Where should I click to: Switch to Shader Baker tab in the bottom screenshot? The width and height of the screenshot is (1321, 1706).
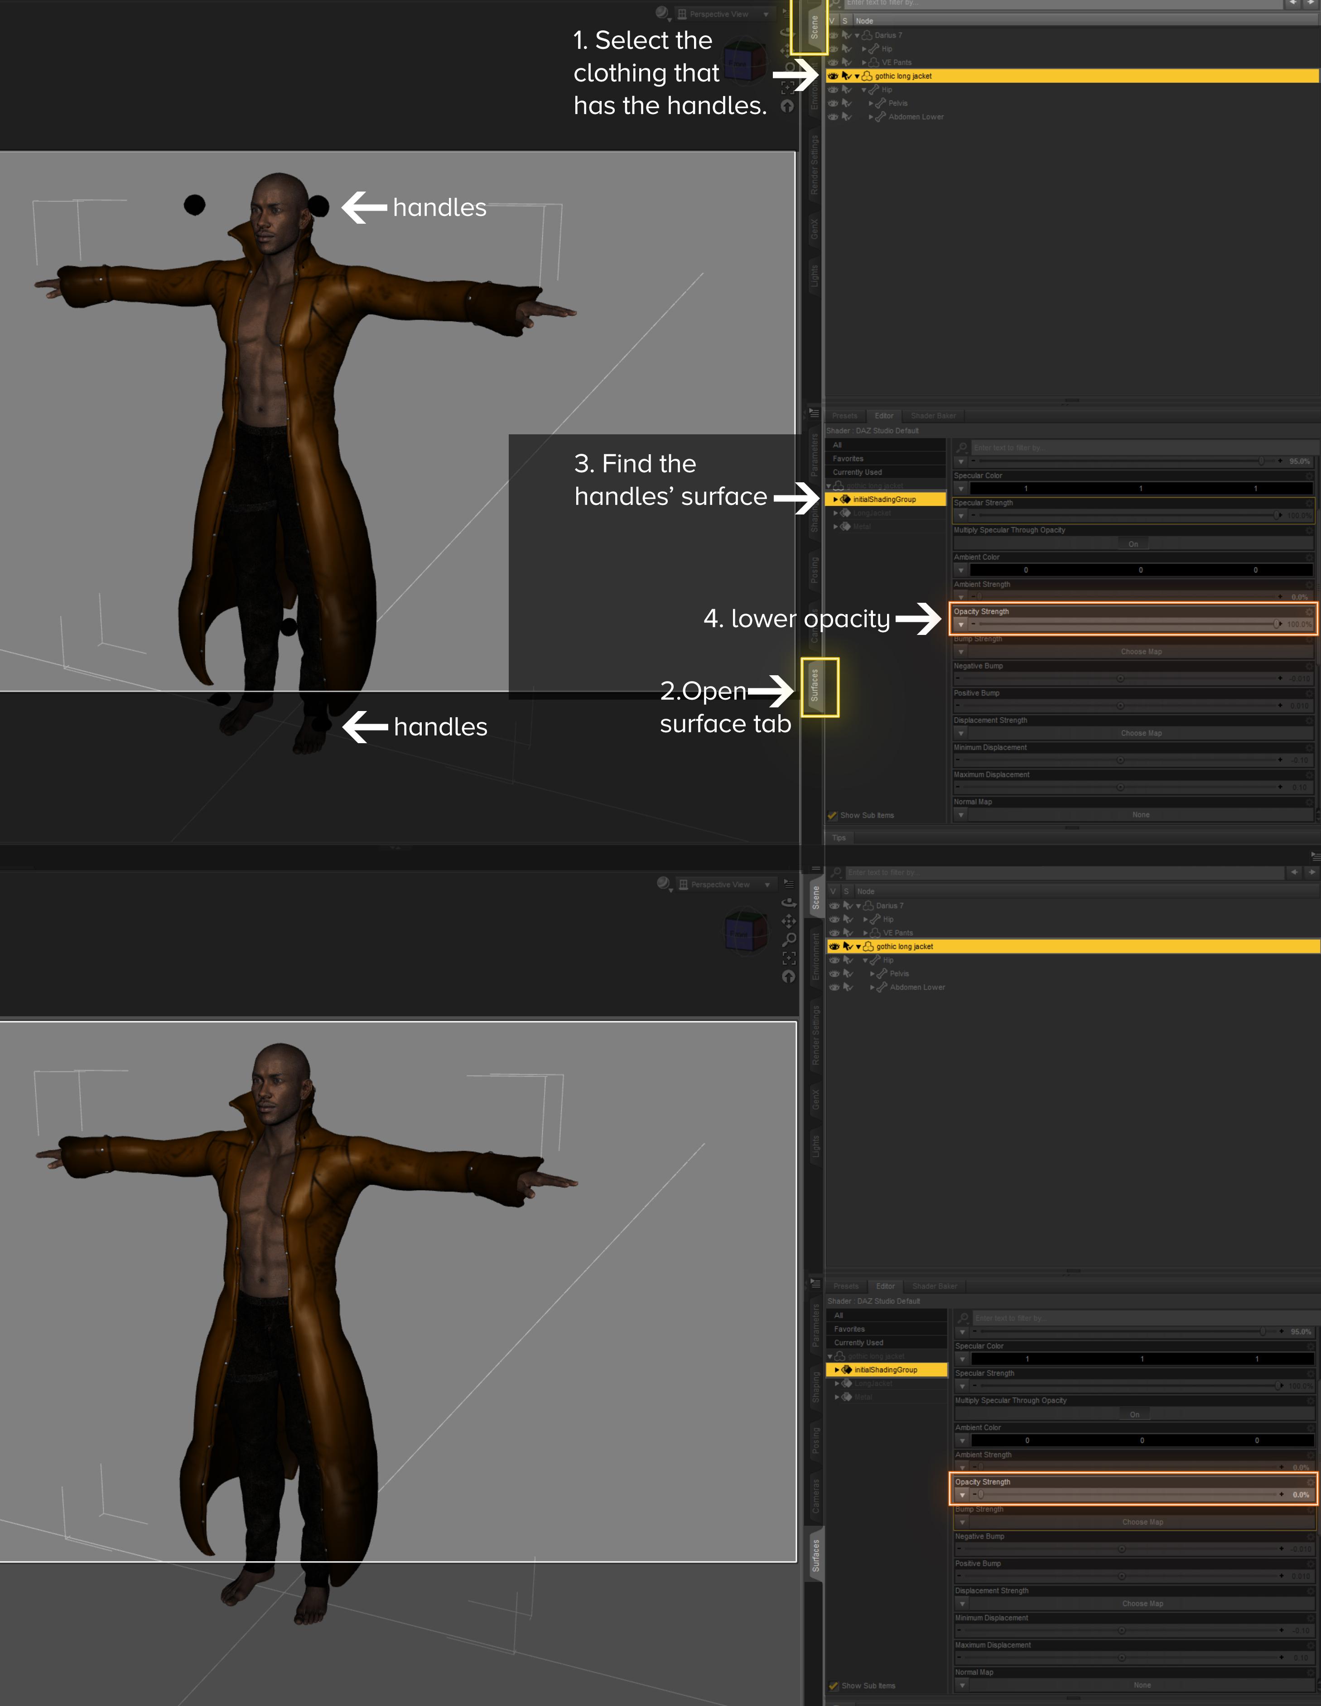click(934, 1287)
